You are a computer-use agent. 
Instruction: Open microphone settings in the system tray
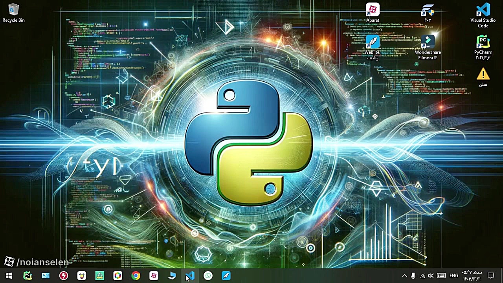tap(413, 276)
